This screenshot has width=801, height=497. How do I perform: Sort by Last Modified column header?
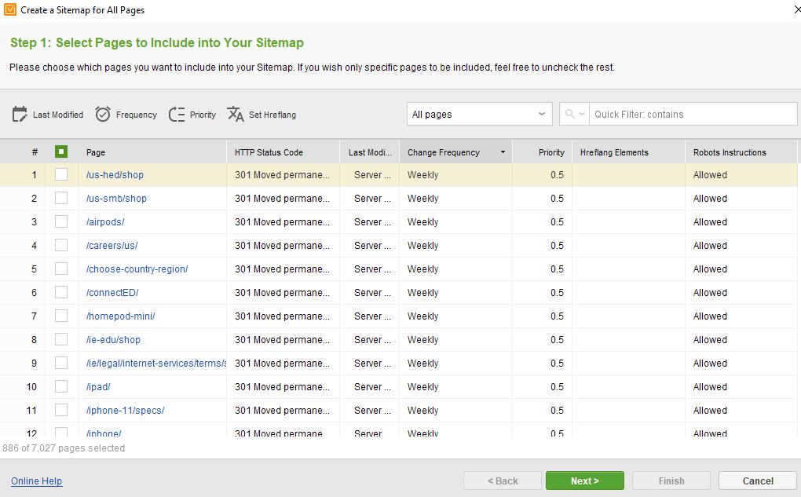370,152
